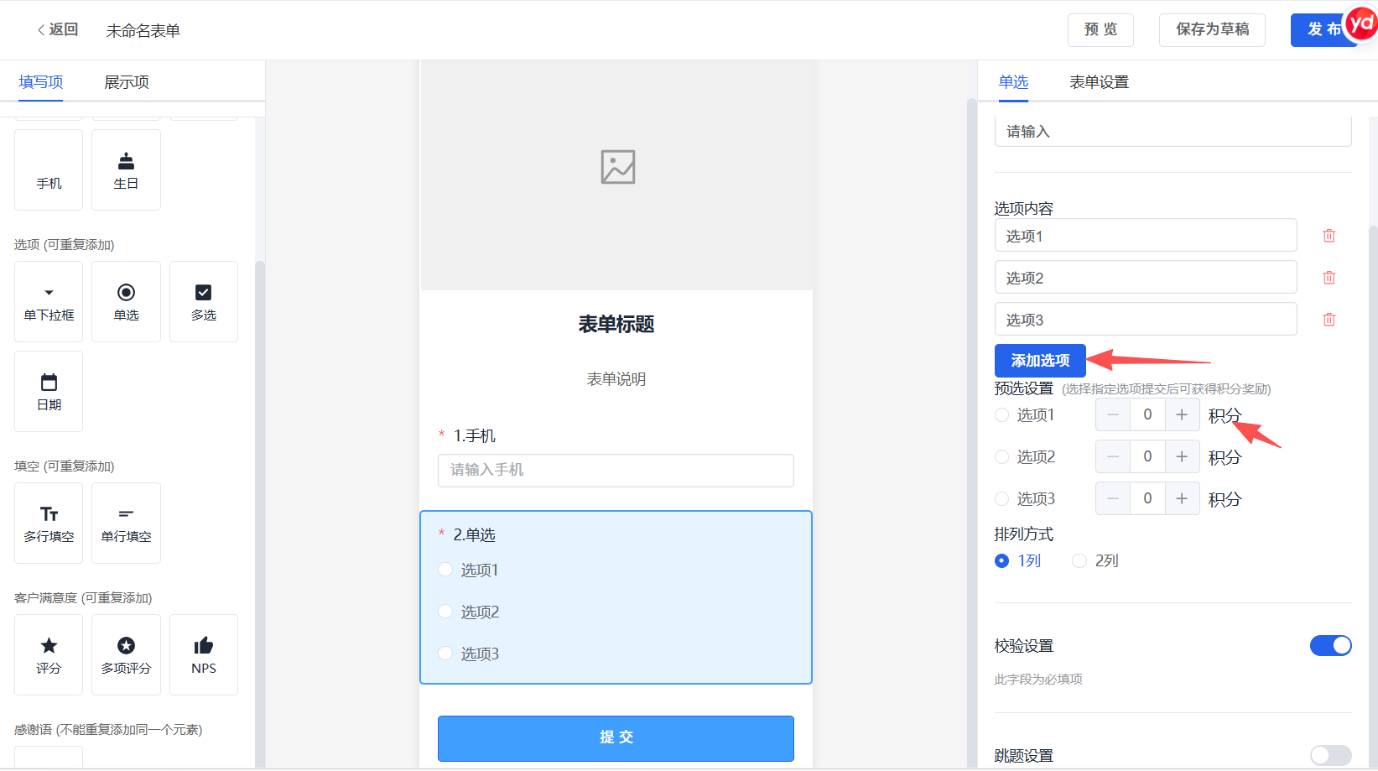Edit the 选项3 points value field

(x=1147, y=498)
